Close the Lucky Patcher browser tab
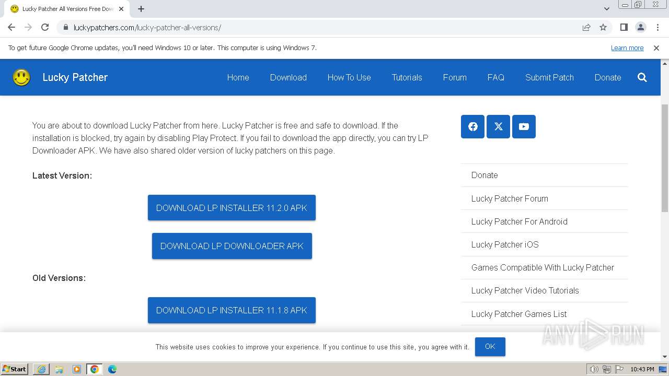Viewport: 669px width, 376px height. (121, 9)
